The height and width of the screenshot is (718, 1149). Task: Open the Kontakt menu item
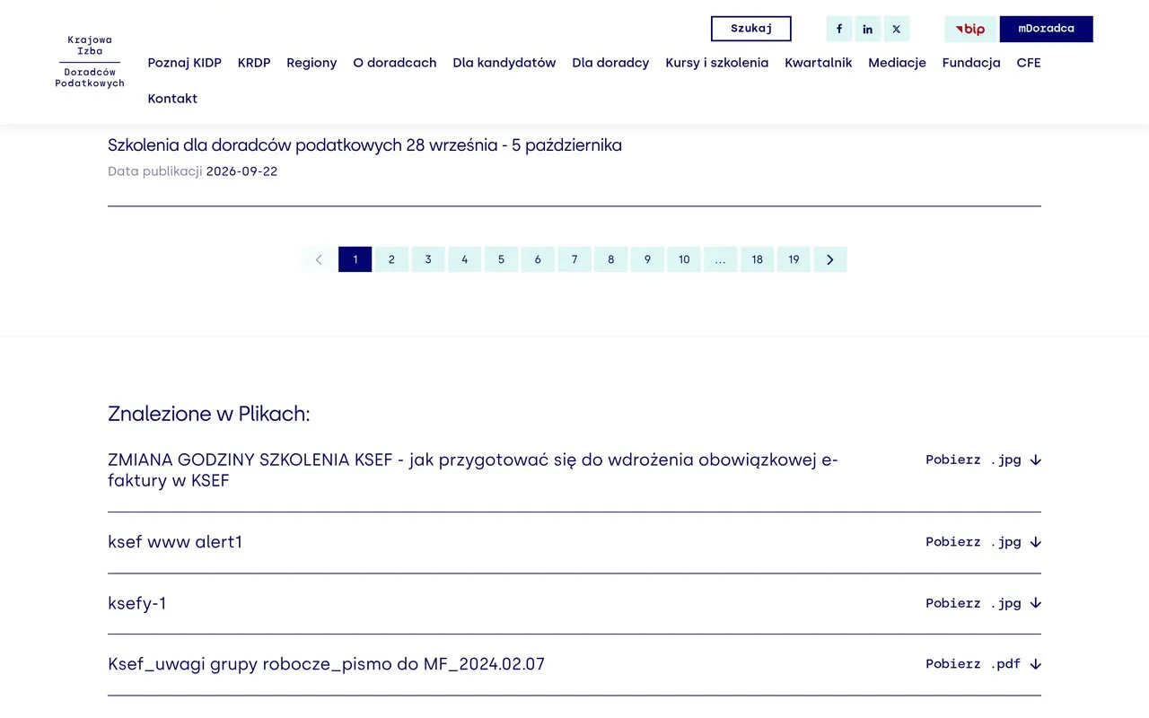172,99
